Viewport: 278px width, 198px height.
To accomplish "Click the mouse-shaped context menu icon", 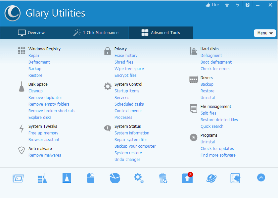I will coord(91,178).
